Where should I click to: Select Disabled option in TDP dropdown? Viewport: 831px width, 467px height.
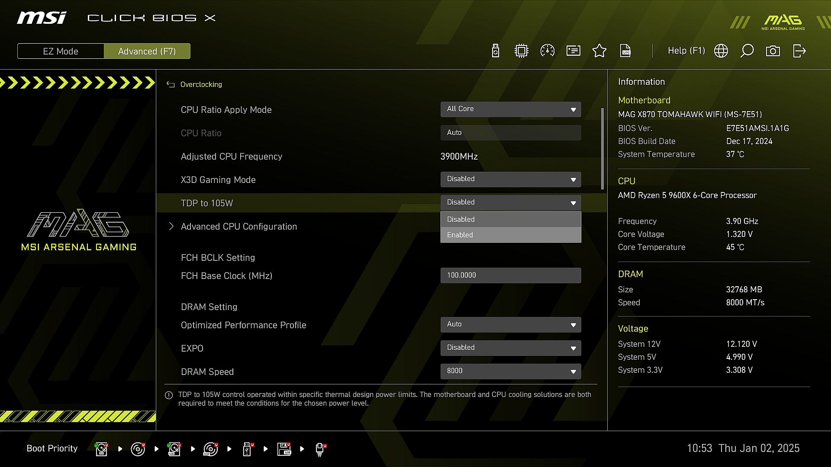pyautogui.click(x=511, y=219)
